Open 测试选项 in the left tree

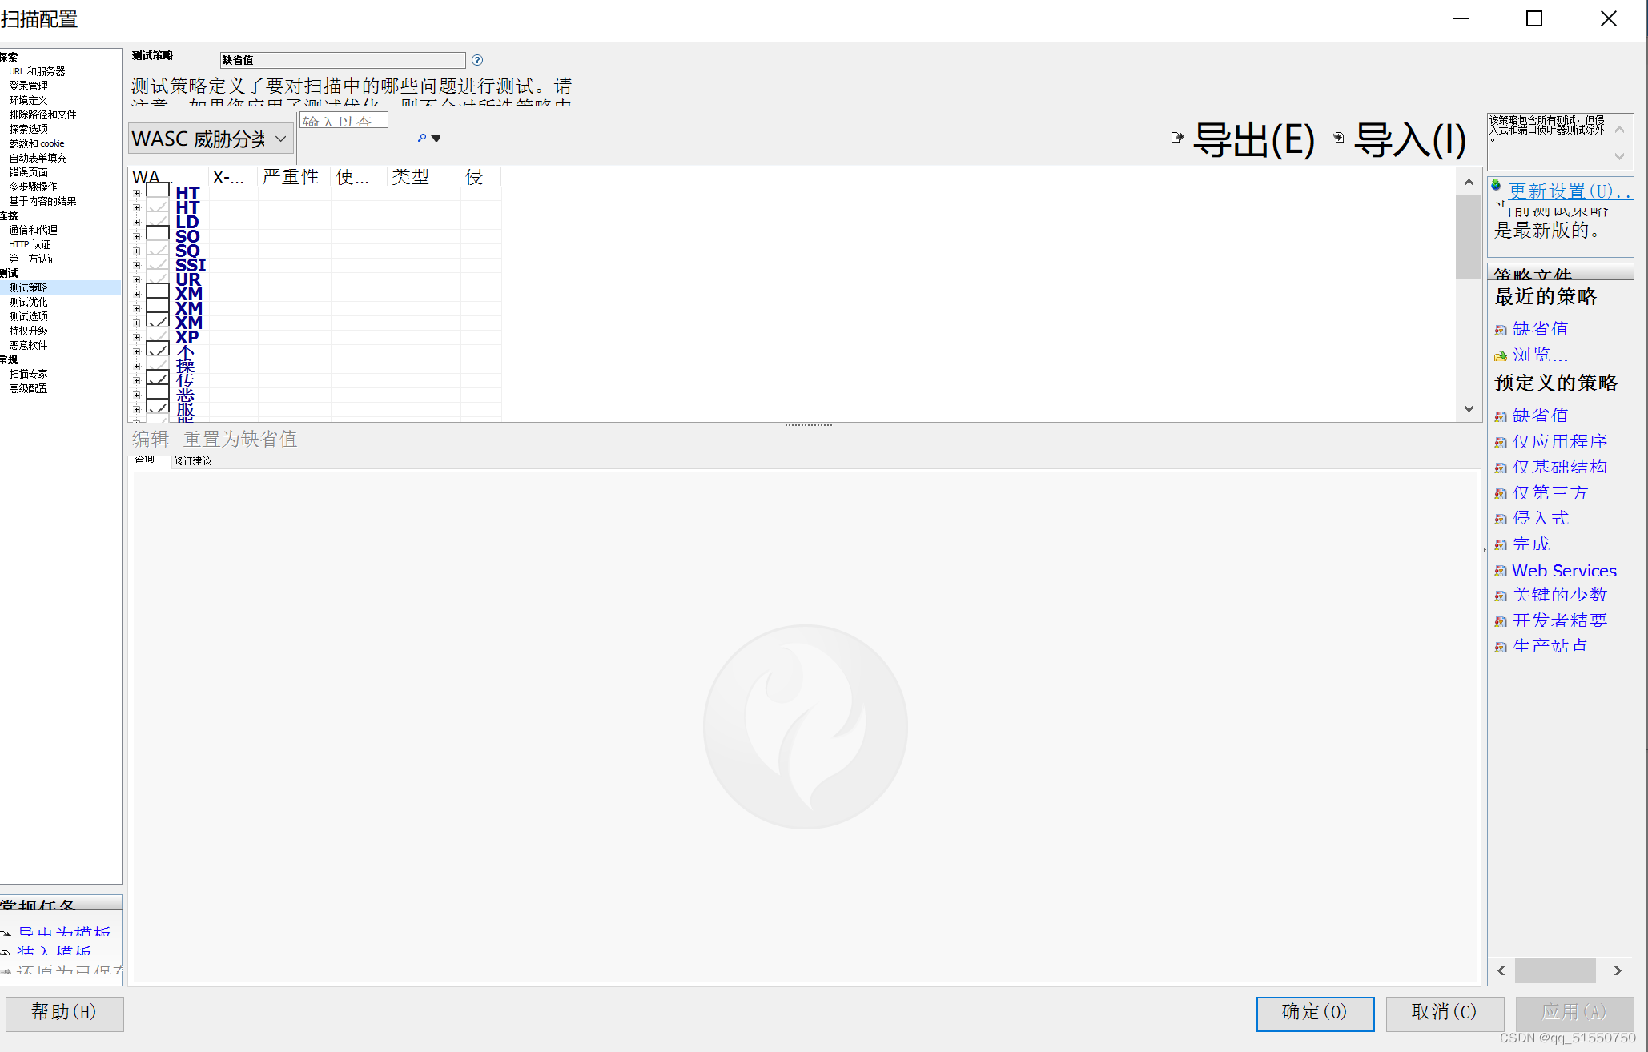click(x=29, y=316)
